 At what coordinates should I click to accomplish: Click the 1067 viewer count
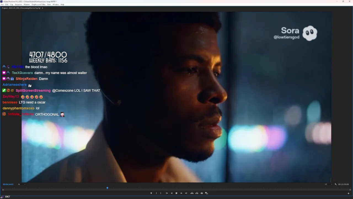coord(7,197)
